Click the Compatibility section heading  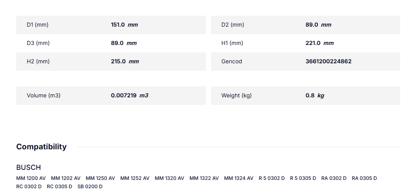pyautogui.click(x=42, y=147)
